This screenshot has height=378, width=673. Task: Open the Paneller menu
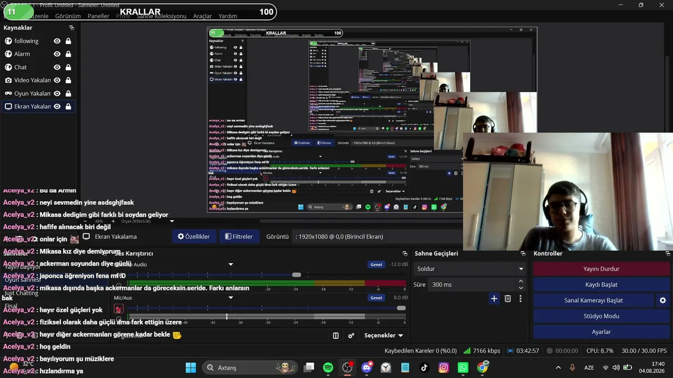click(x=98, y=16)
